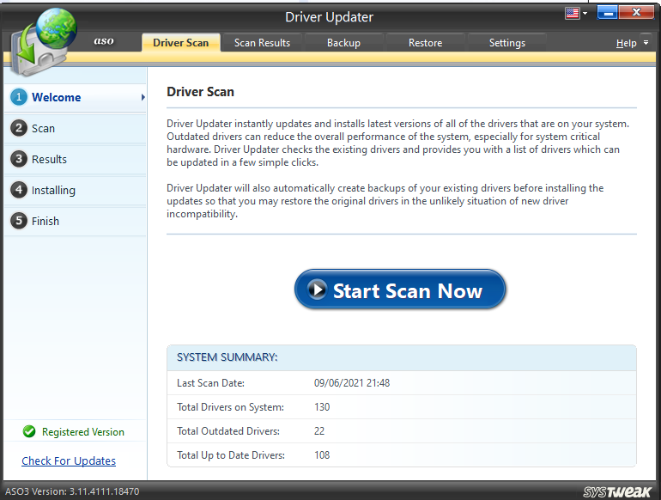This screenshot has width=661, height=500.
Task: Click the Systweak logo in status bar
Action: pyautogui.click(x=617, y=492)
